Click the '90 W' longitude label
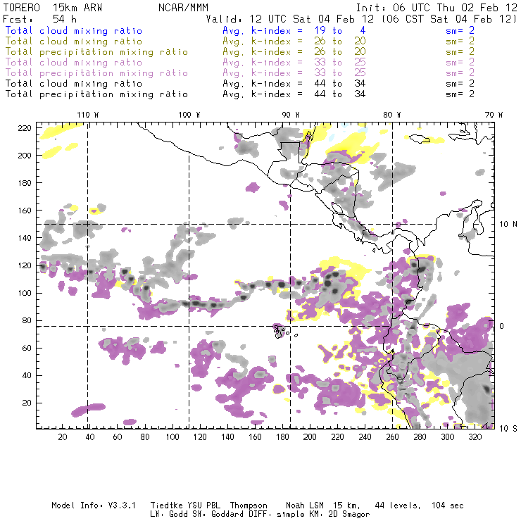Image resolution: width=521 pixels, height=521 pixels. point(291,115)
